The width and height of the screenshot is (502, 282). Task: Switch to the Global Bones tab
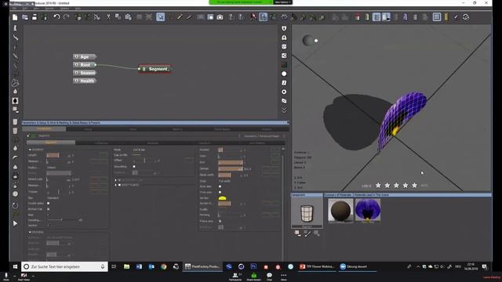[x=222, y=129]
